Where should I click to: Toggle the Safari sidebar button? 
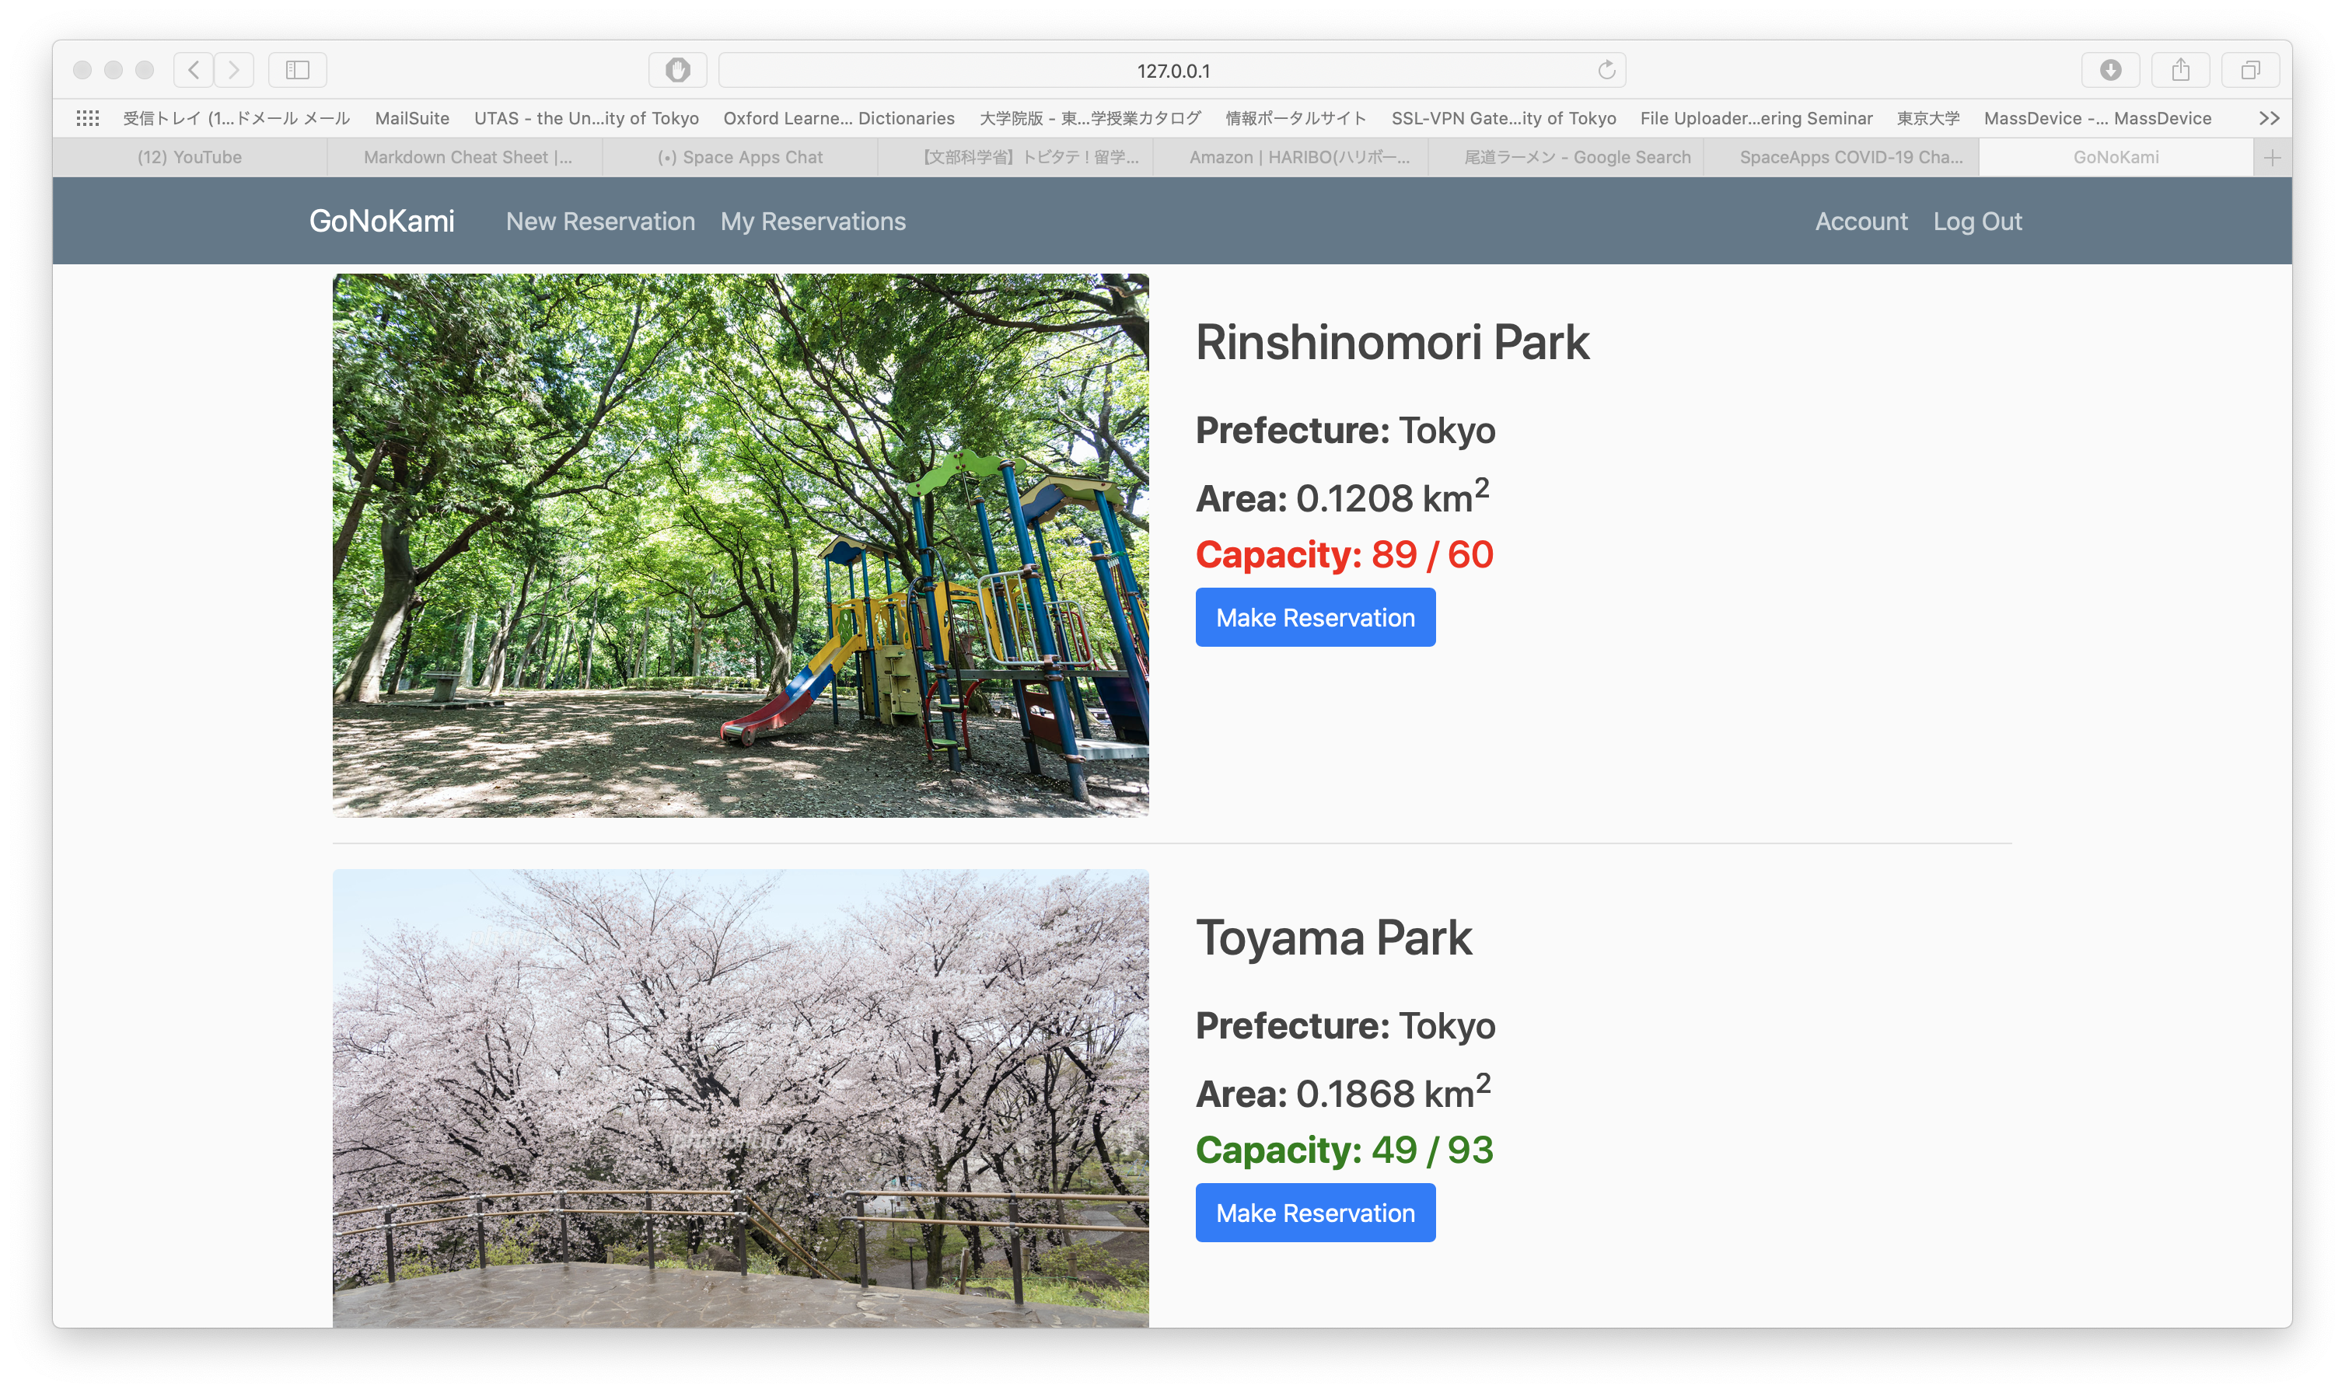click(x=298, y=69)
